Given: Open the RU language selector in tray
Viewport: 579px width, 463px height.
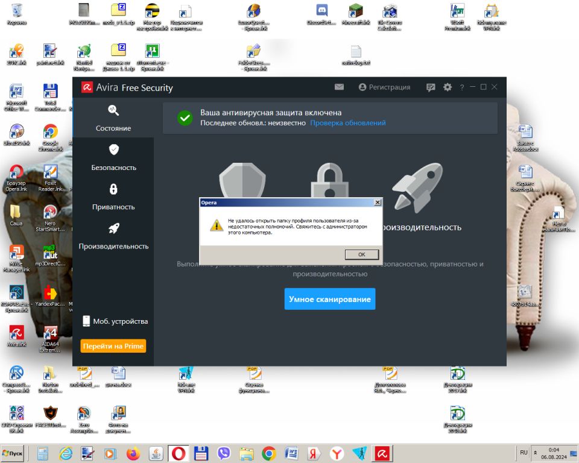Looking at the screenshot, I should [x=524, y=452].
